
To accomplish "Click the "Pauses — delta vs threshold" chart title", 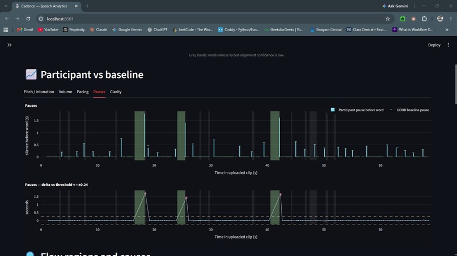I will coord(56,185).
